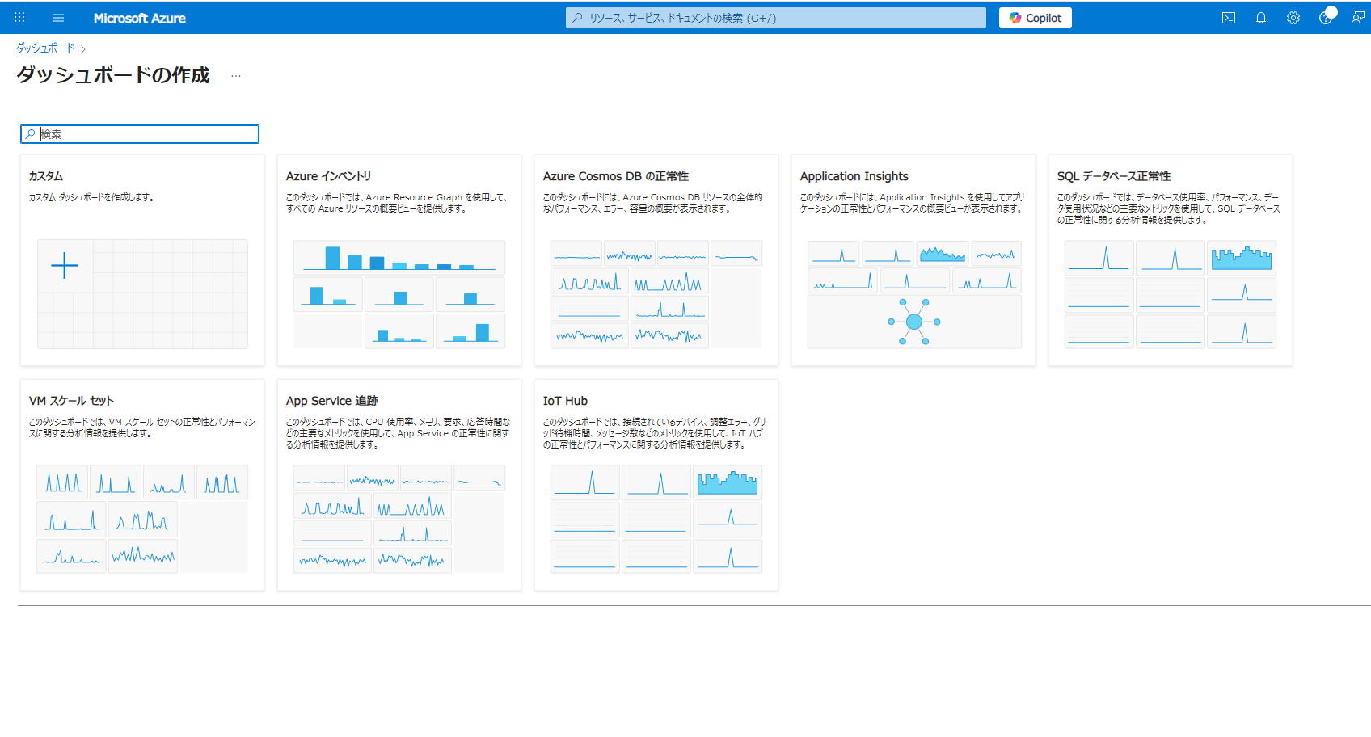This screenshot has width=1371, height=737.
Task: Open the feedback icon in header
Action: click(x=1358, y=18)
